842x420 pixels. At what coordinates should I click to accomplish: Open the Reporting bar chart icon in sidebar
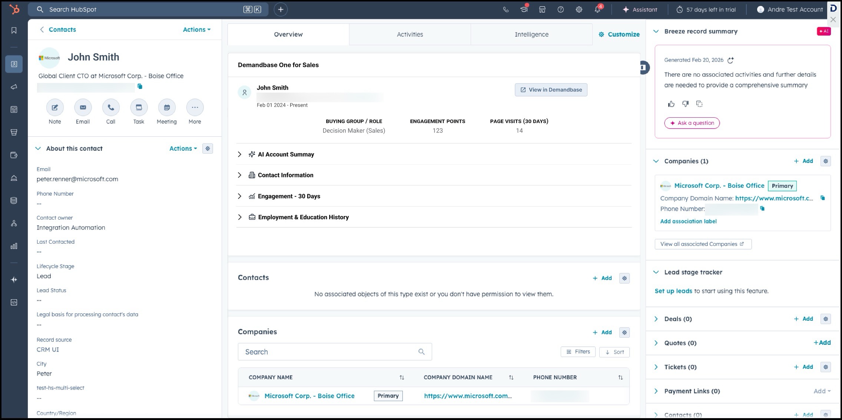click(x=14, y=246)
